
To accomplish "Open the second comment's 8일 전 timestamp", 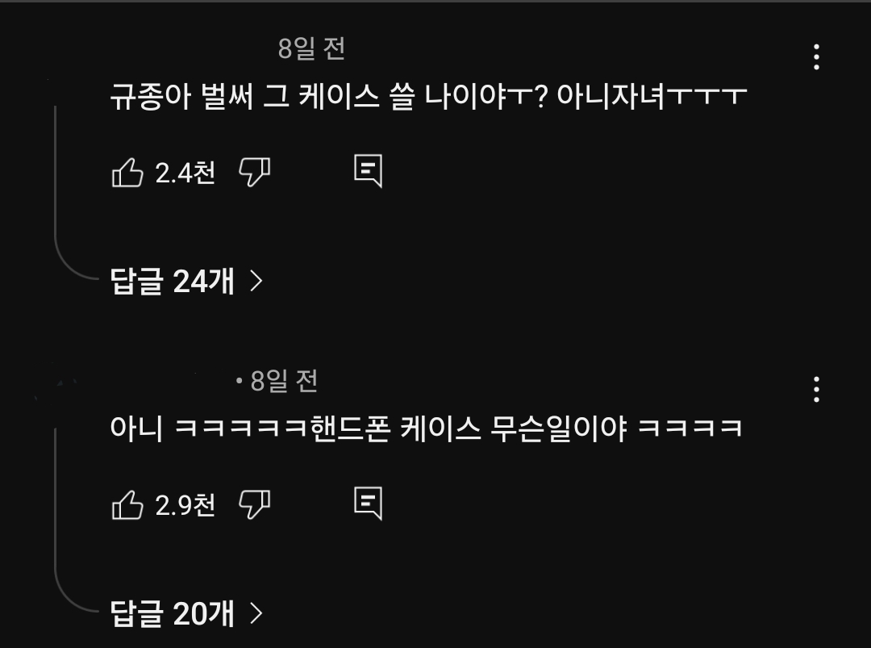I will (284, 381).
